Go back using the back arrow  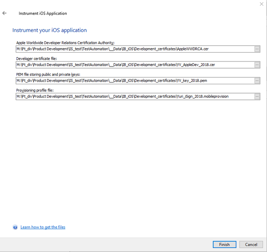point(4,13)
